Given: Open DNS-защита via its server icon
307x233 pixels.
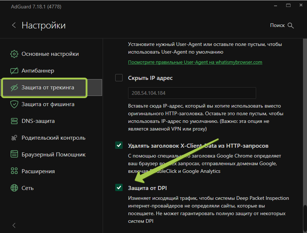Looking at the screenshot, I should coord(14,120).
